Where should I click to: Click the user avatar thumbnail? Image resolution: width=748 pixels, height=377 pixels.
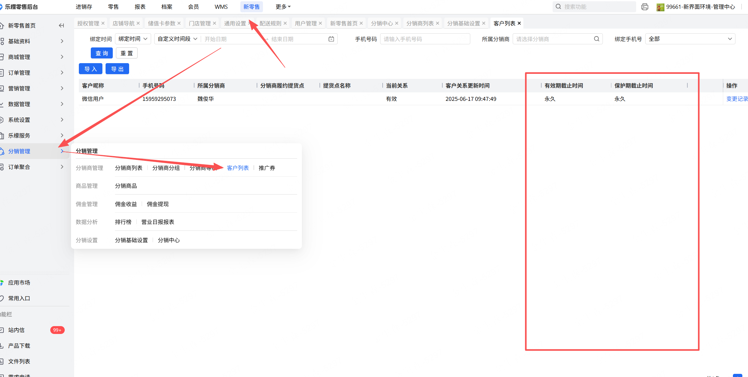click(660, 7)
